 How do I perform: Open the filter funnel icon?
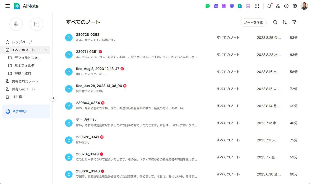294,23
